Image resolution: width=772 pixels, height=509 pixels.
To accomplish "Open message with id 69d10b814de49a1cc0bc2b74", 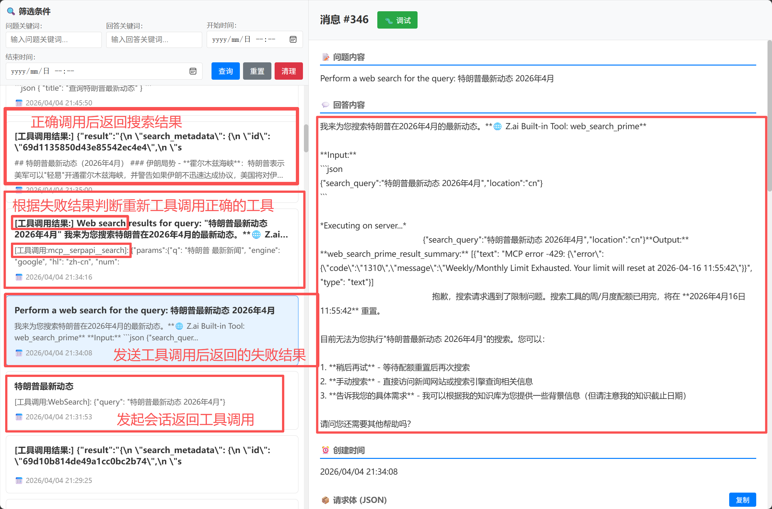I will tap(152, 464).
